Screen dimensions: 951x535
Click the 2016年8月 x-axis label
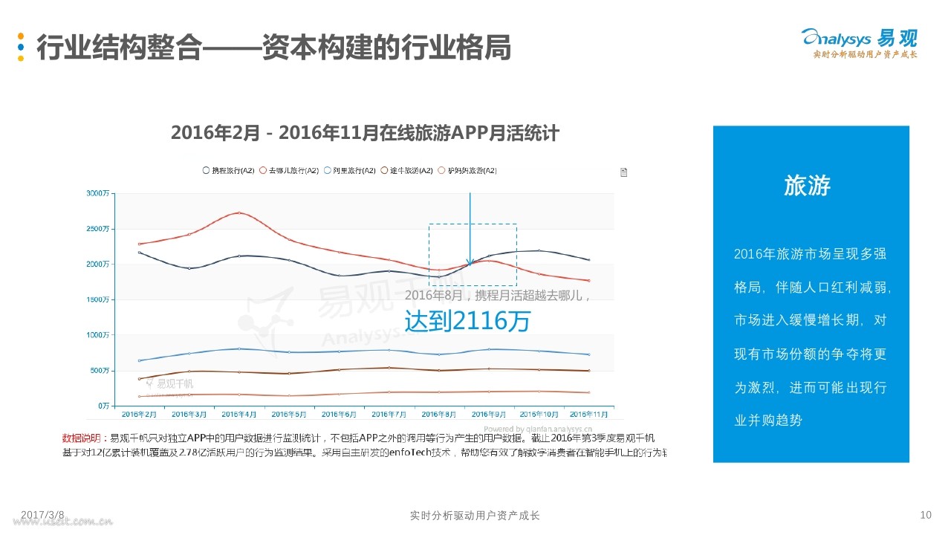[x=439, y=413]
